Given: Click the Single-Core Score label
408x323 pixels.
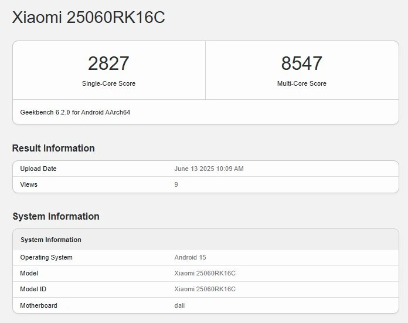Looking at the screenshot, I should click(x=109, y=83).
